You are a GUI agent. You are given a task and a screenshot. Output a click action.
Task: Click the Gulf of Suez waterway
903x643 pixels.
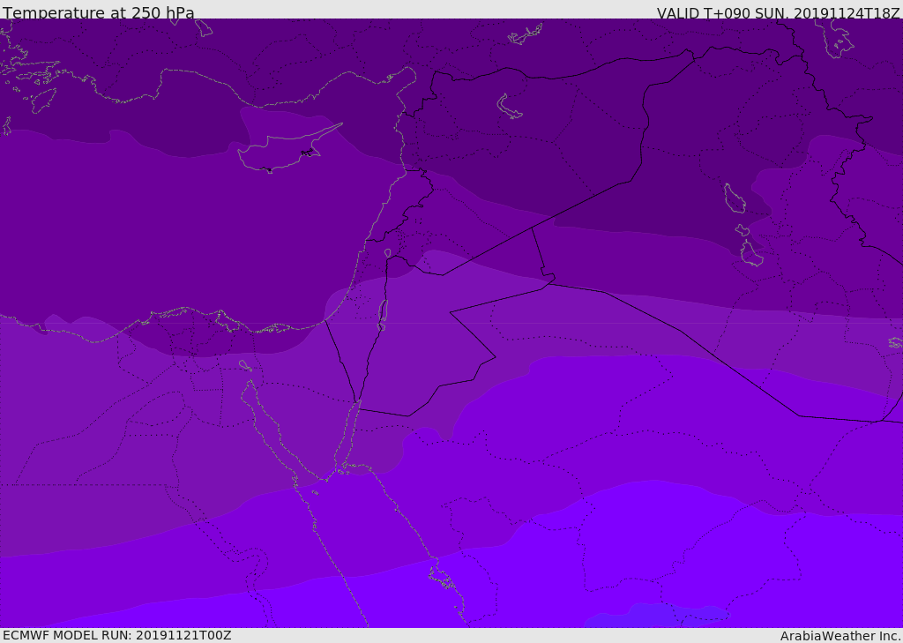click(x=270, y=434)
